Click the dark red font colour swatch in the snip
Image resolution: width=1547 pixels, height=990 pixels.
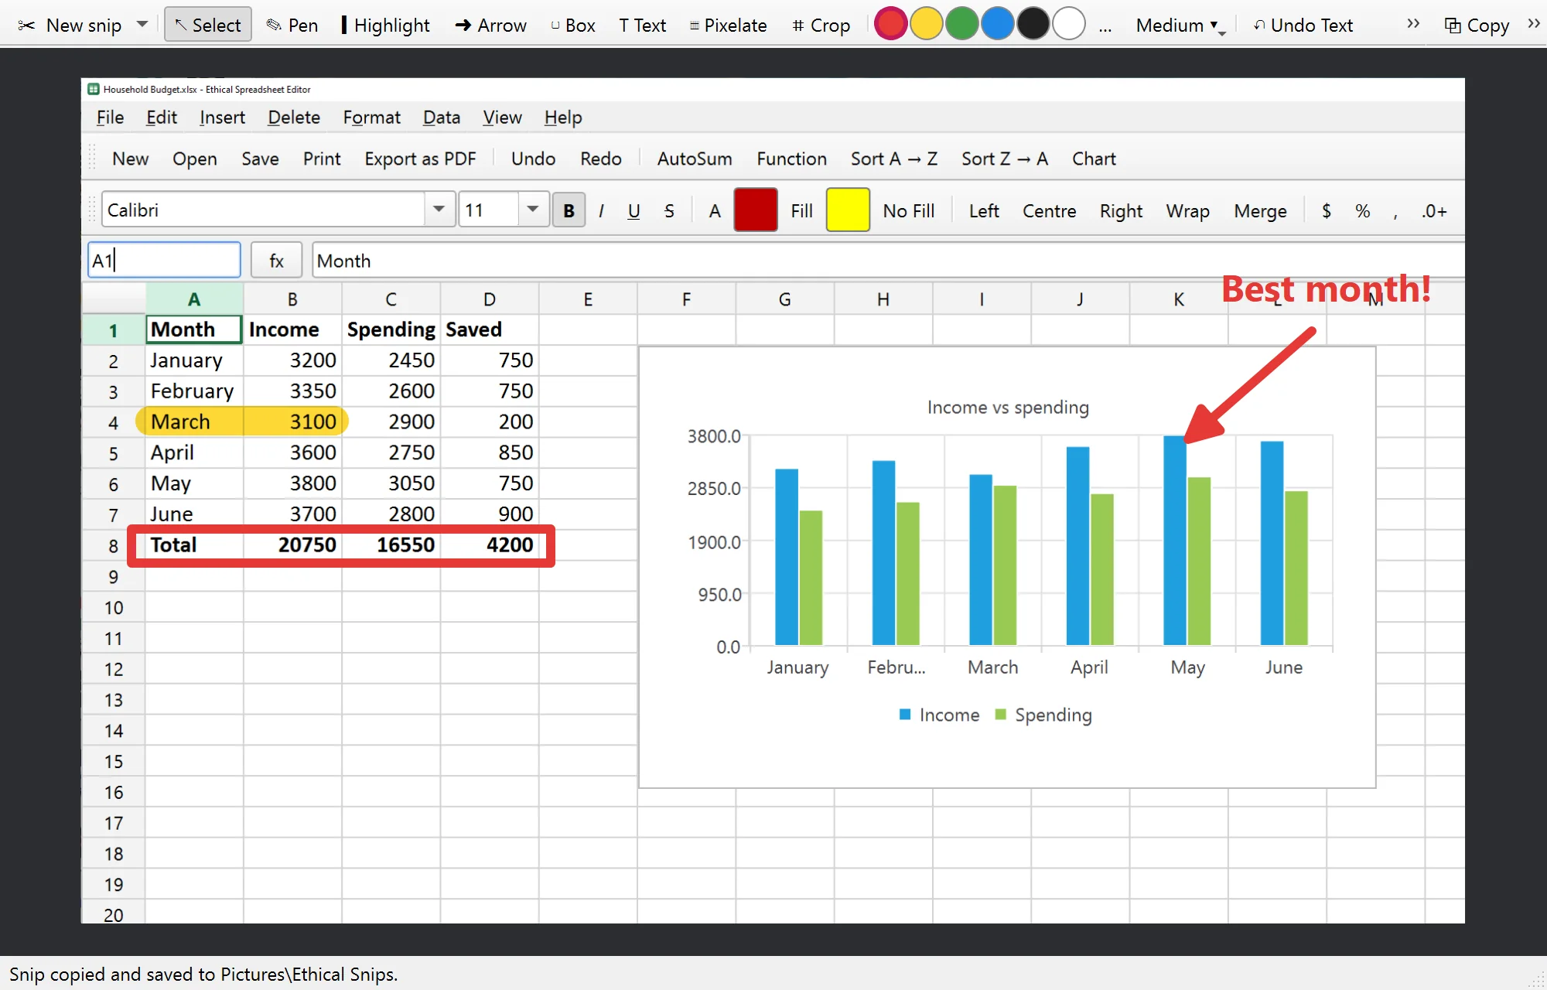pyautogui.click(x=755, y=210)
